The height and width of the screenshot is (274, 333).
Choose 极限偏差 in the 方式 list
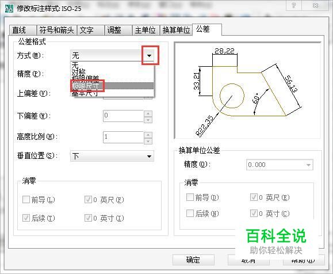coord(112,78)
